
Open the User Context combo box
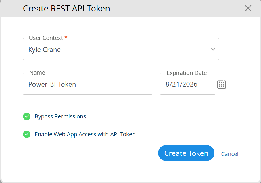[x=121, y=49]
